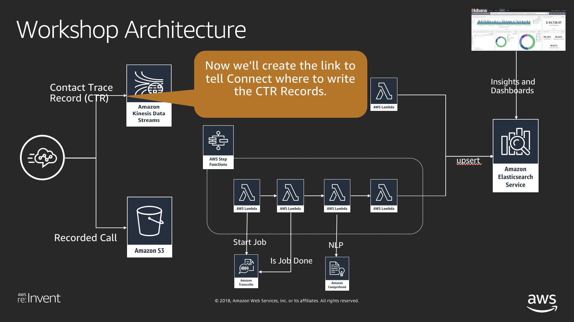Click the Amazon Kinesis Data Streams icon
Viewport: 574px width, 322px height.
(149, 96)
